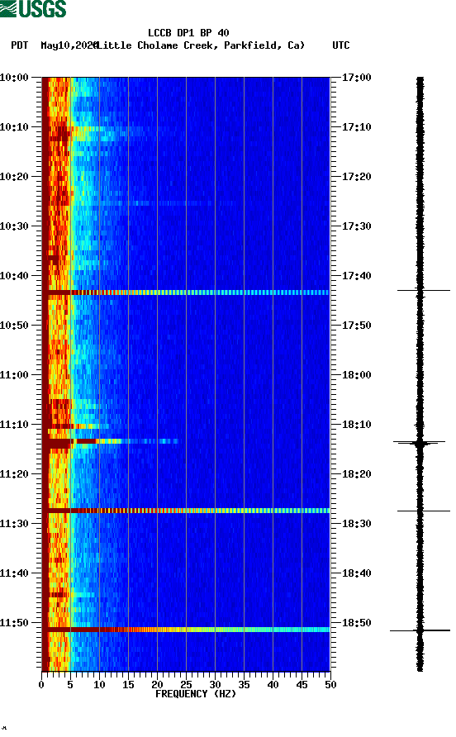Click the '10:00' PDT time label
This screenshot has height=737, width=456.
pyautogui.click(x=15, y=77)
